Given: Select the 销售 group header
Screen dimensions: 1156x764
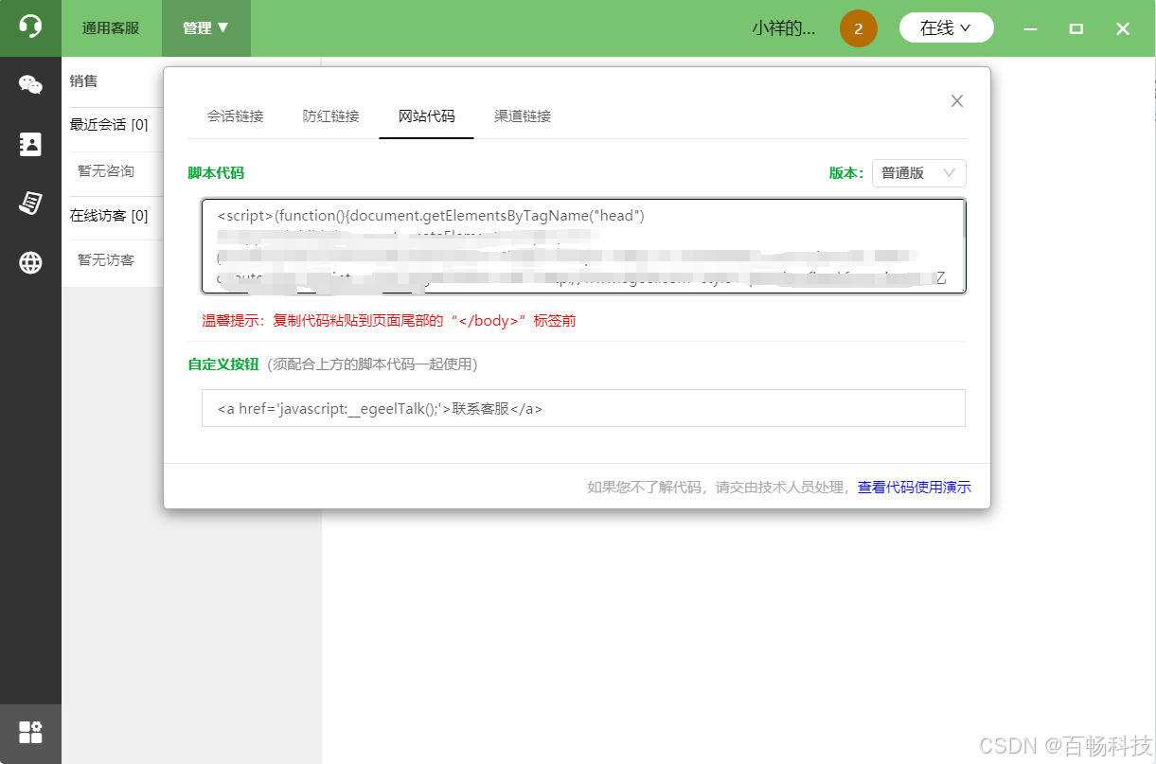Looking at the screenshot, I should (x=84, y=81).
